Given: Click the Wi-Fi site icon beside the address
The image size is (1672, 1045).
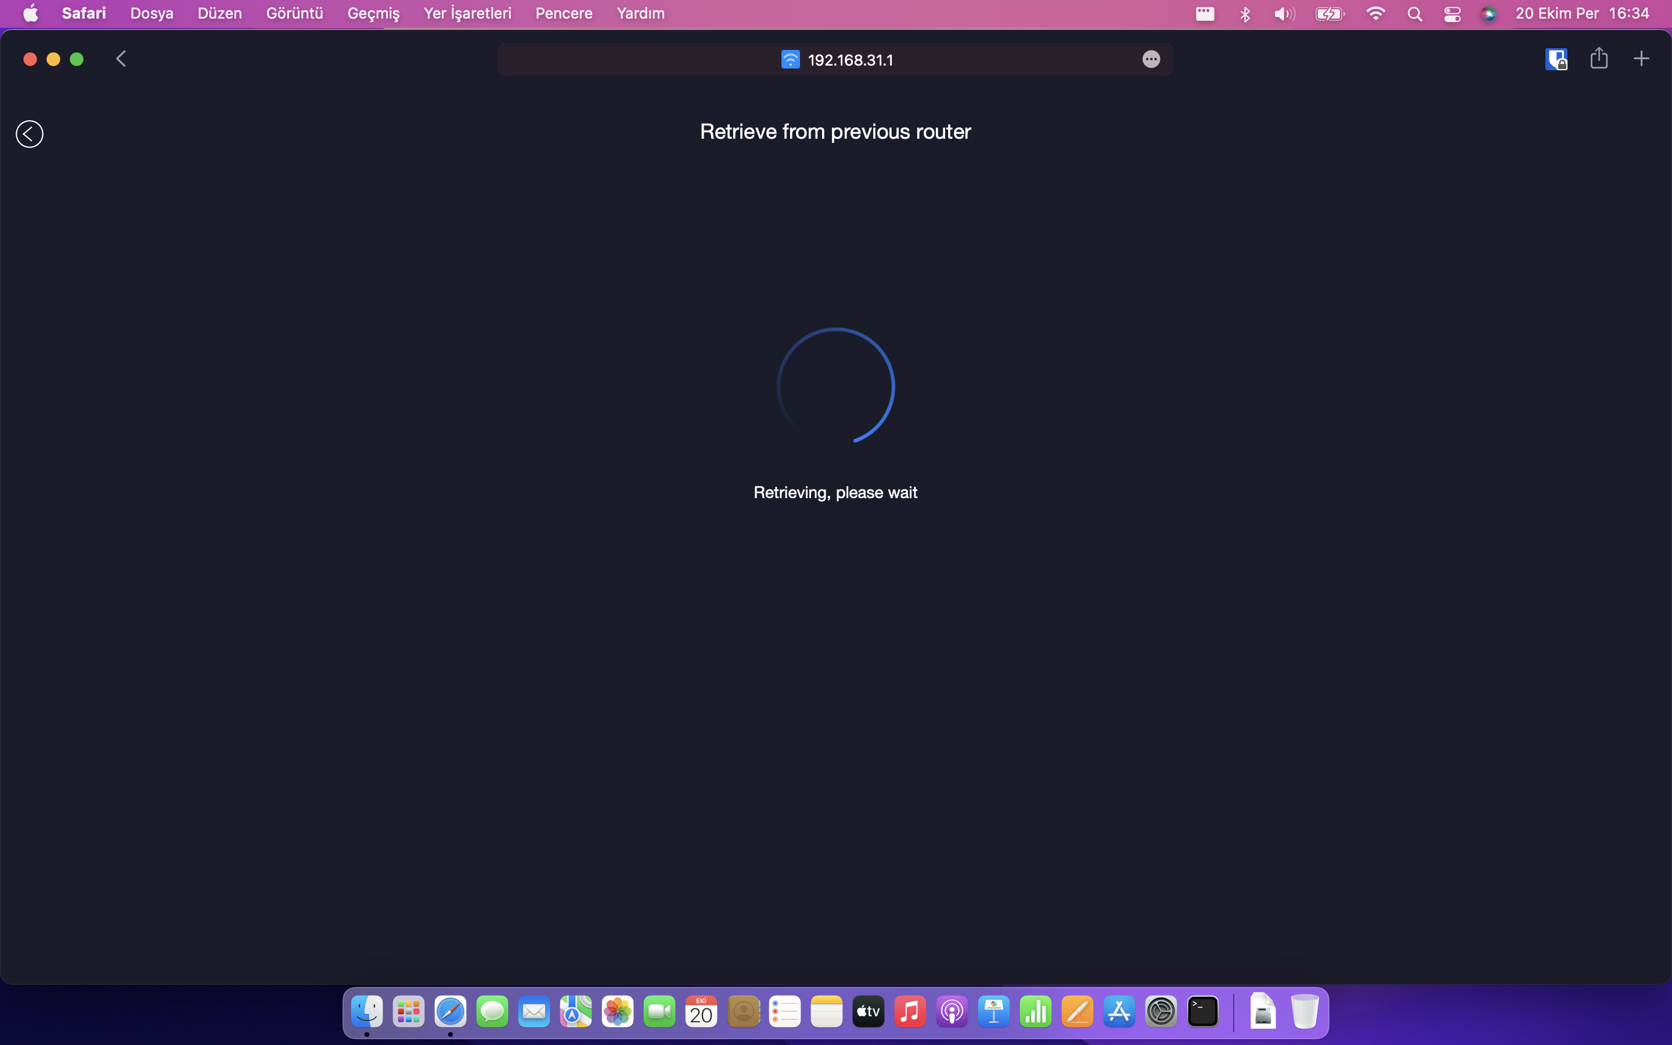Looking at the screenshot, I should point(790,59).
